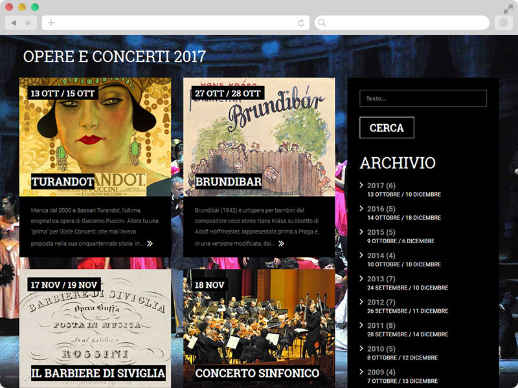The height and width of the screenshot is (388, 518).
Task: Click the 18 NOV date label
Action: [209, 285]
